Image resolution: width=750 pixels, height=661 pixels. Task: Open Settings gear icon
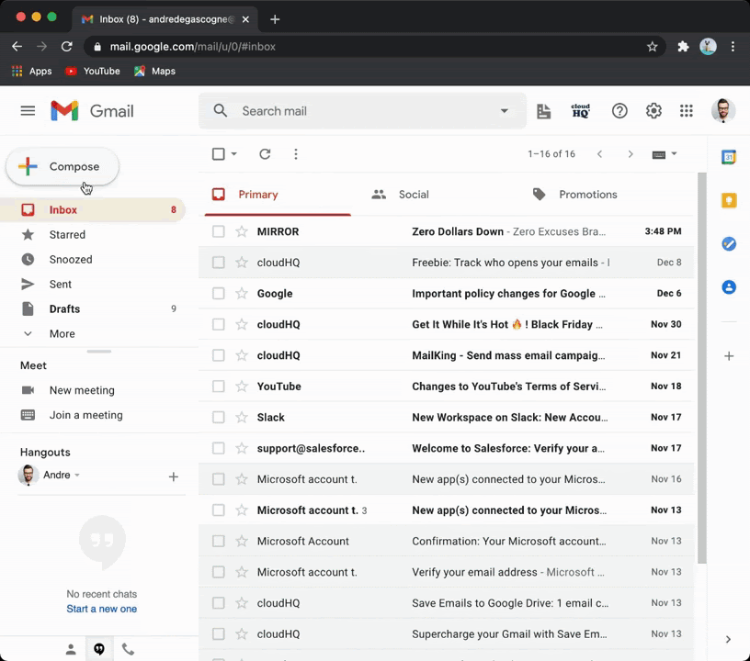(653, 111)
